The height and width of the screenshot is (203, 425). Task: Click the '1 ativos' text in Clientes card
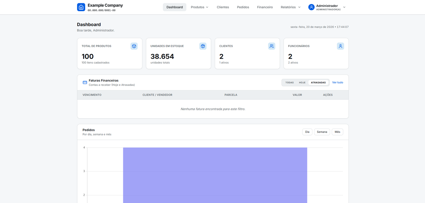click(224, 63)
